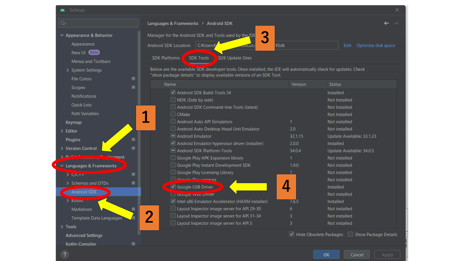Uncheck Intel x86 Emulator Accelerator (HAXM installer)

click(173, 201)
